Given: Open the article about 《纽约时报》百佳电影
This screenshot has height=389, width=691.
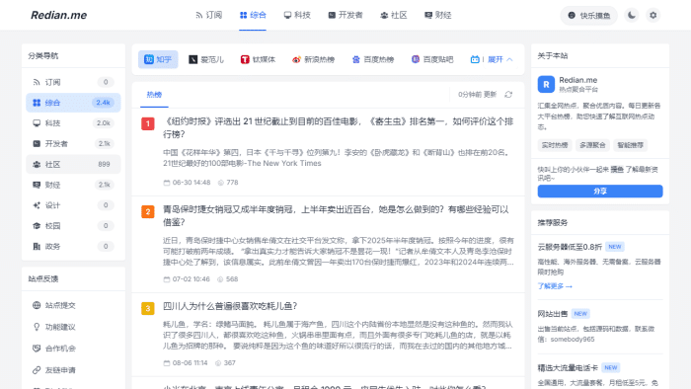Looking at the screenshot, I should coord(338,127).
